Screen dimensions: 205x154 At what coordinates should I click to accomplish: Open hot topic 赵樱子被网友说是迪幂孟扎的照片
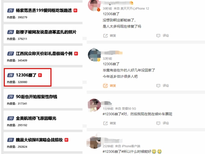pyautogui.click(x=46, y=32)
